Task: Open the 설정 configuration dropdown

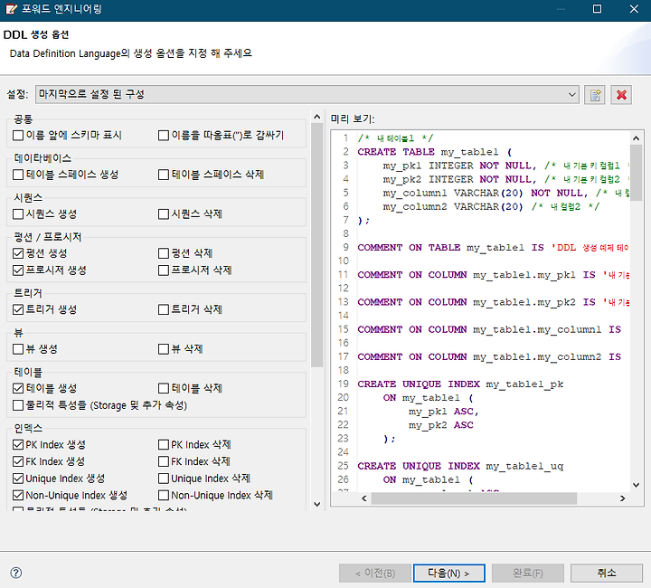Action: (x=307, y=95)
